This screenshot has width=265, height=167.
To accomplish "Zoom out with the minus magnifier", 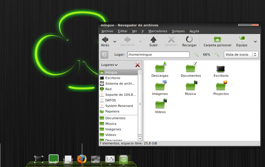I will pos(196,55).
